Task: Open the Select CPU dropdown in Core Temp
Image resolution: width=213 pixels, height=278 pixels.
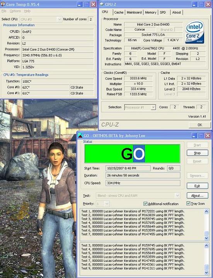Action: tap(60, 19)
